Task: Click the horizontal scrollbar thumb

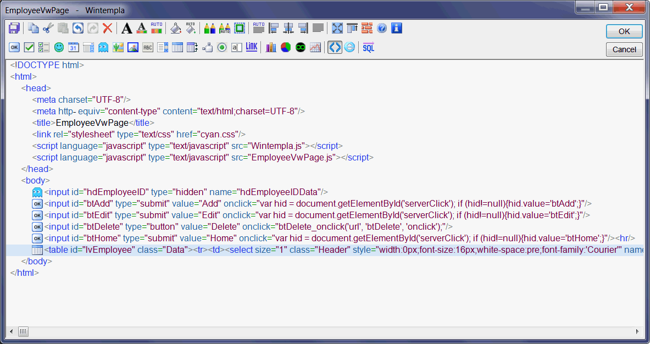Action: [23, 331]
